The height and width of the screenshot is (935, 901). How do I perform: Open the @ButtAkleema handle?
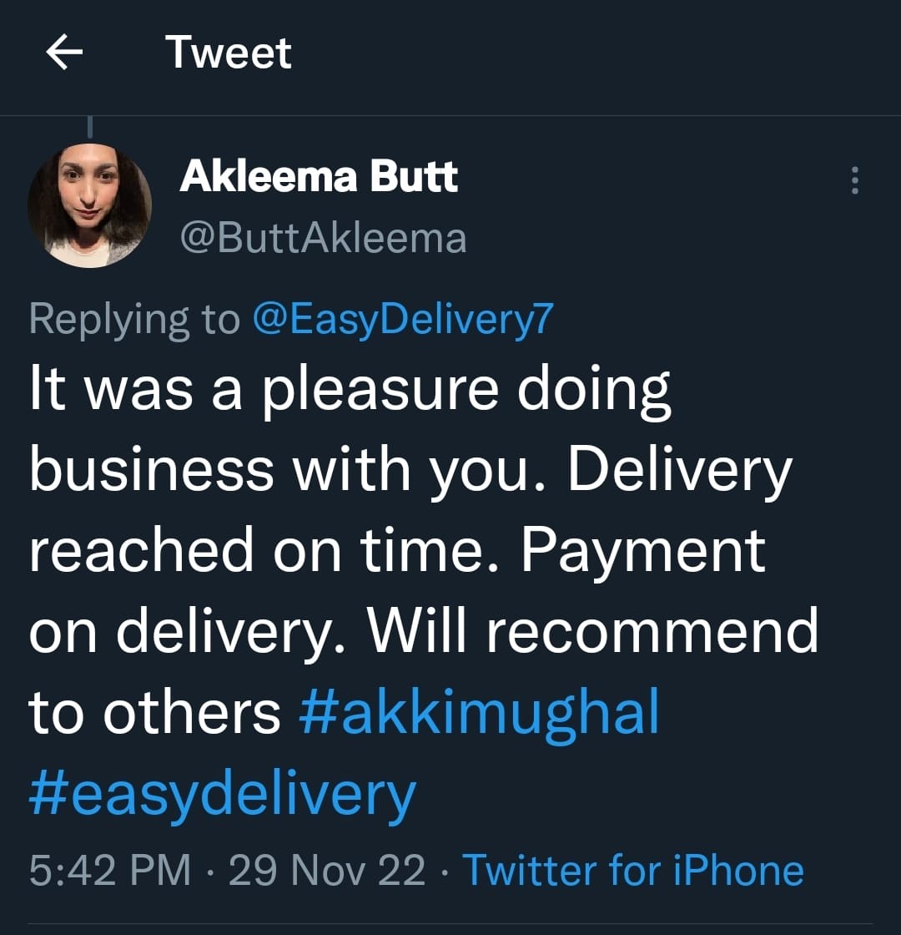pyautogui.click(x=323, y=238)
